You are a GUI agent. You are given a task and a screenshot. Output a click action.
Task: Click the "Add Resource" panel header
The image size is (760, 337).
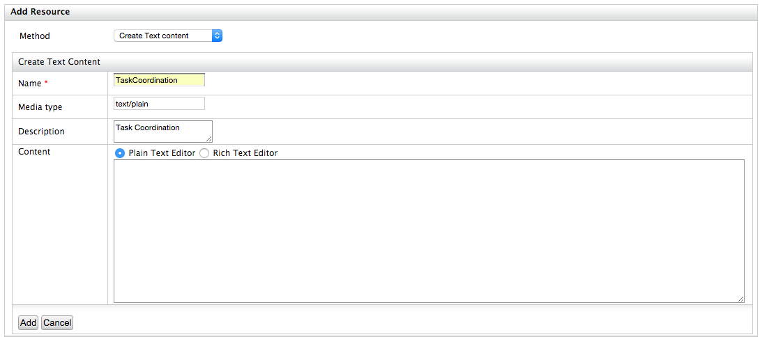40,12
